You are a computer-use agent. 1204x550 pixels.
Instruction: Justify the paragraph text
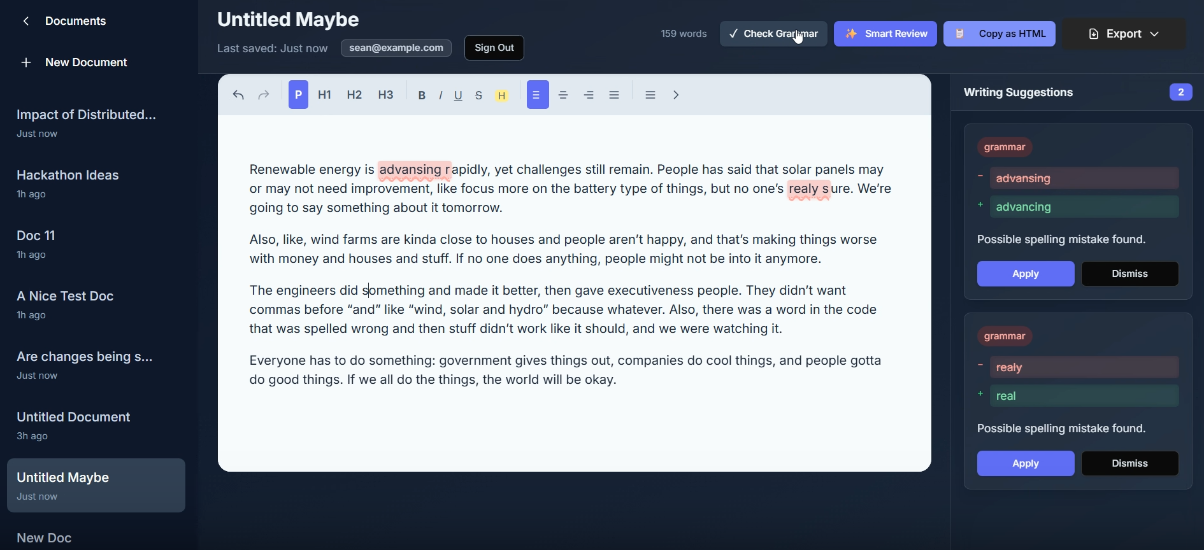coord(615,95)
